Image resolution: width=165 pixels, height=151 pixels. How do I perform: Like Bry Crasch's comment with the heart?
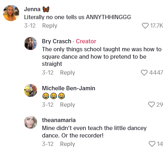[x=144, y=73]
